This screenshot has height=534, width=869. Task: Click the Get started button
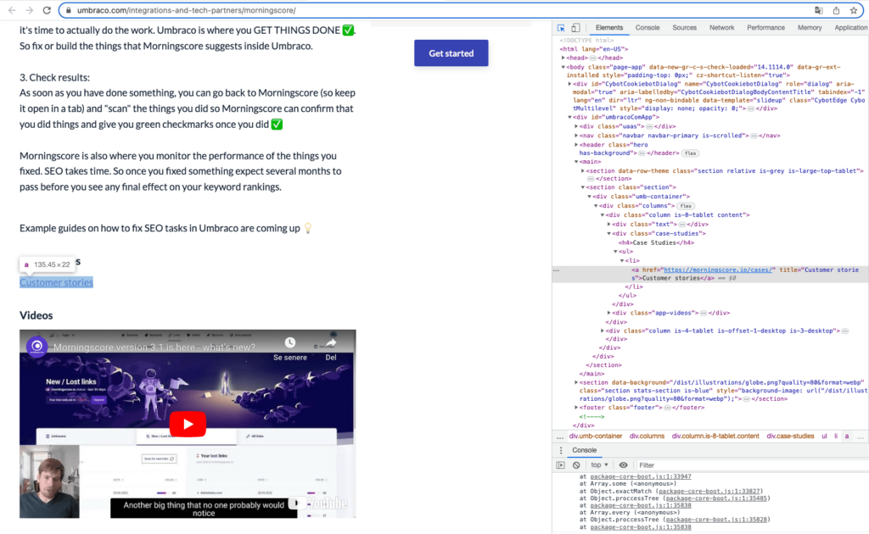[x=451, y=53]
